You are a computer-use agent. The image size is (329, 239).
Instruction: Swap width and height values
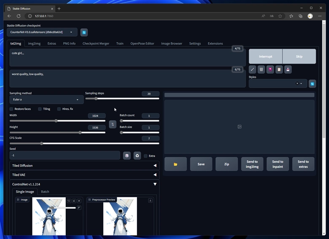pyautogui.click(x=113, y=124)
